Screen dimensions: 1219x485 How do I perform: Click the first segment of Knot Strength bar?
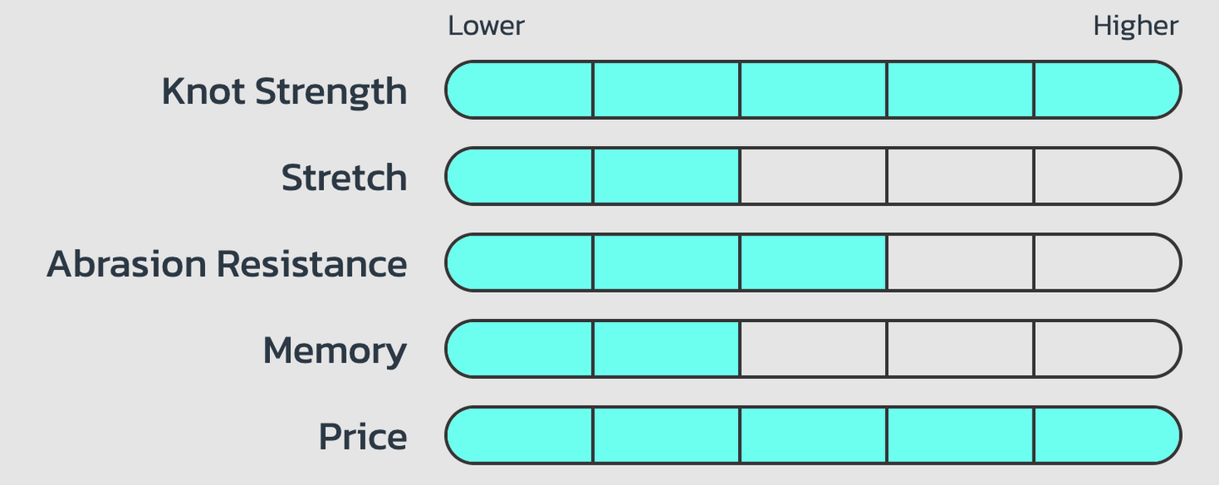pos(519,90)
